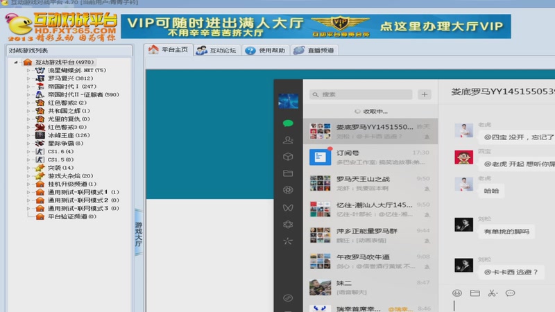Collapse the 互动游戏平台 root tree node
Viewport: 555px width, 312px height.
[15, 62]
